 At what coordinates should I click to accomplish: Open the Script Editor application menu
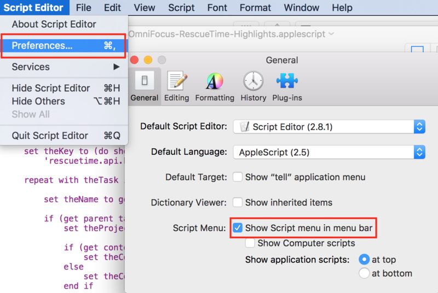coord(34,8)
